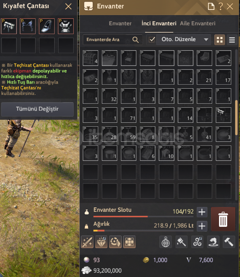Open the trash bin delete button
The width and height of the screenshot is (240, 277).
coord(223,219)
